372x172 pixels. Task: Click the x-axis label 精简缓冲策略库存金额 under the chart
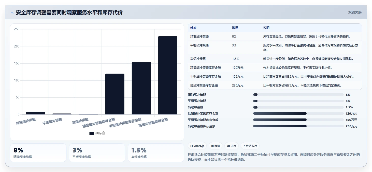point(98,123)
